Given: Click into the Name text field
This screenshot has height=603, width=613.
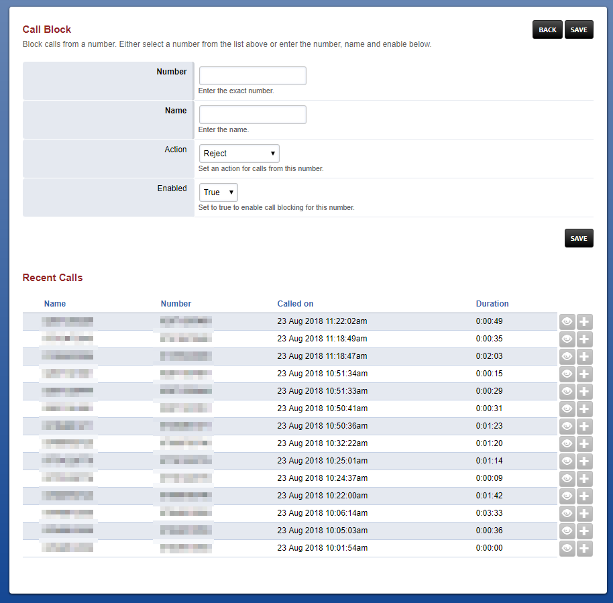Looking at the screenshot, I should tap(253, 115).
